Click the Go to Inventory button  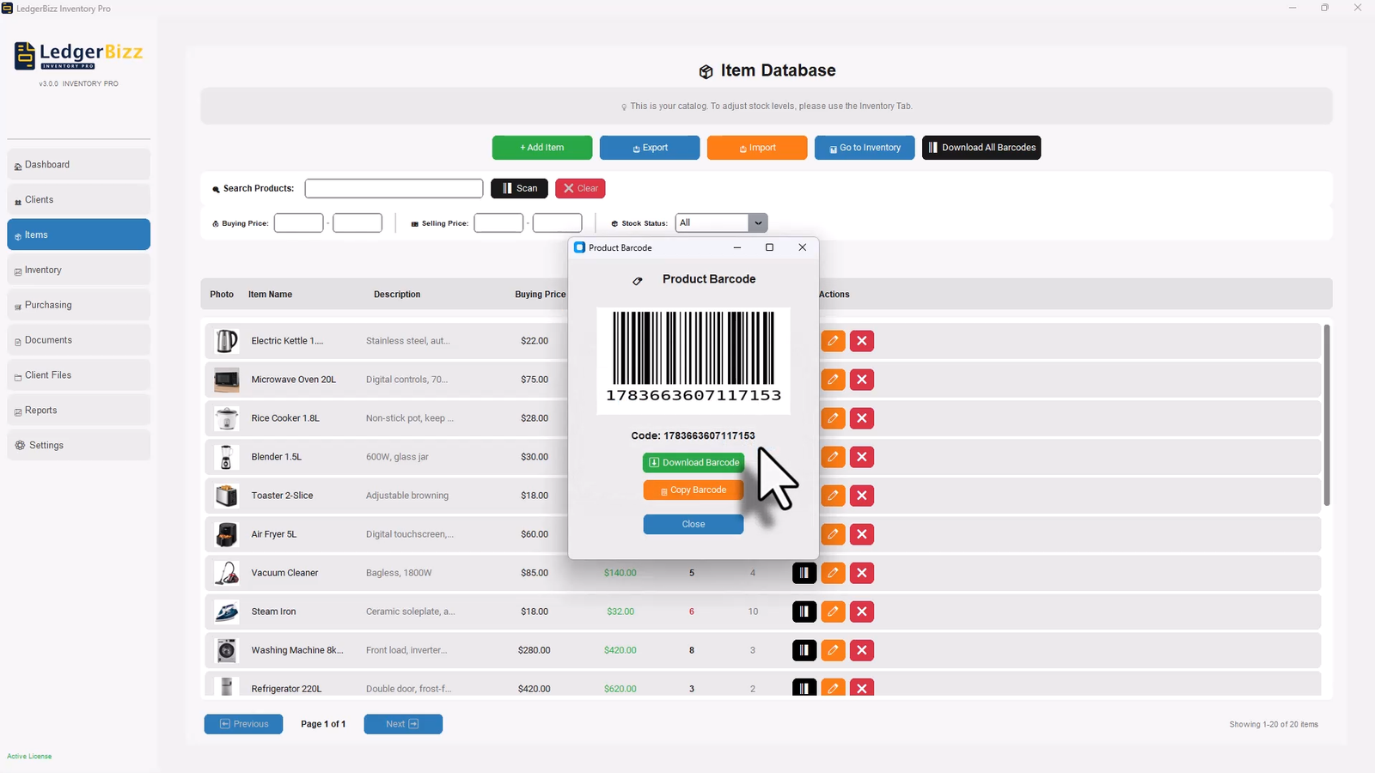pos(865,148)
